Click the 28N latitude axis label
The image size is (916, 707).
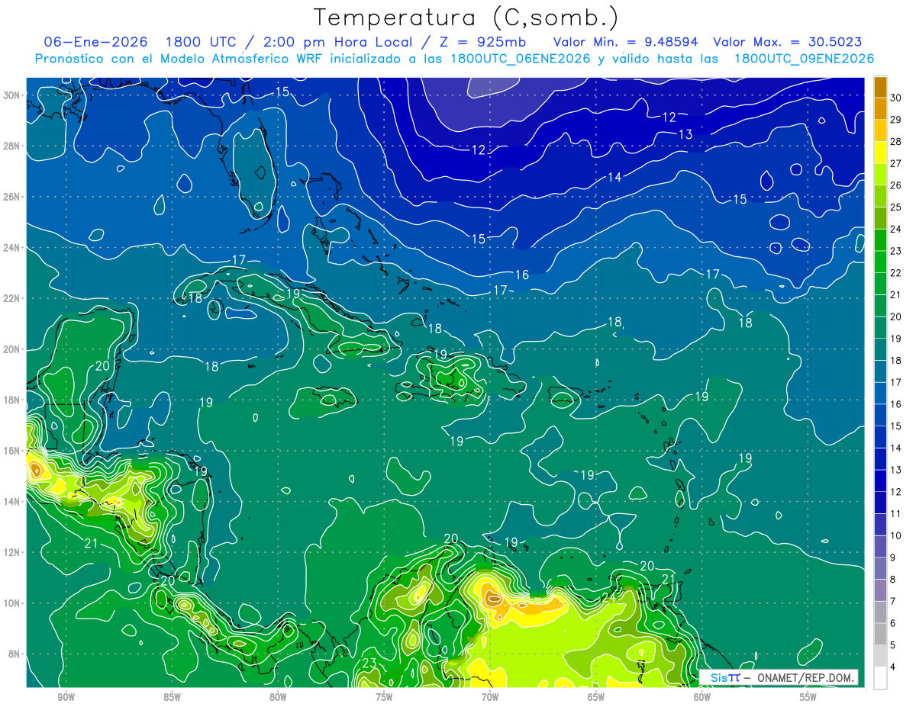pyautogui.click(x=12, y=146)
